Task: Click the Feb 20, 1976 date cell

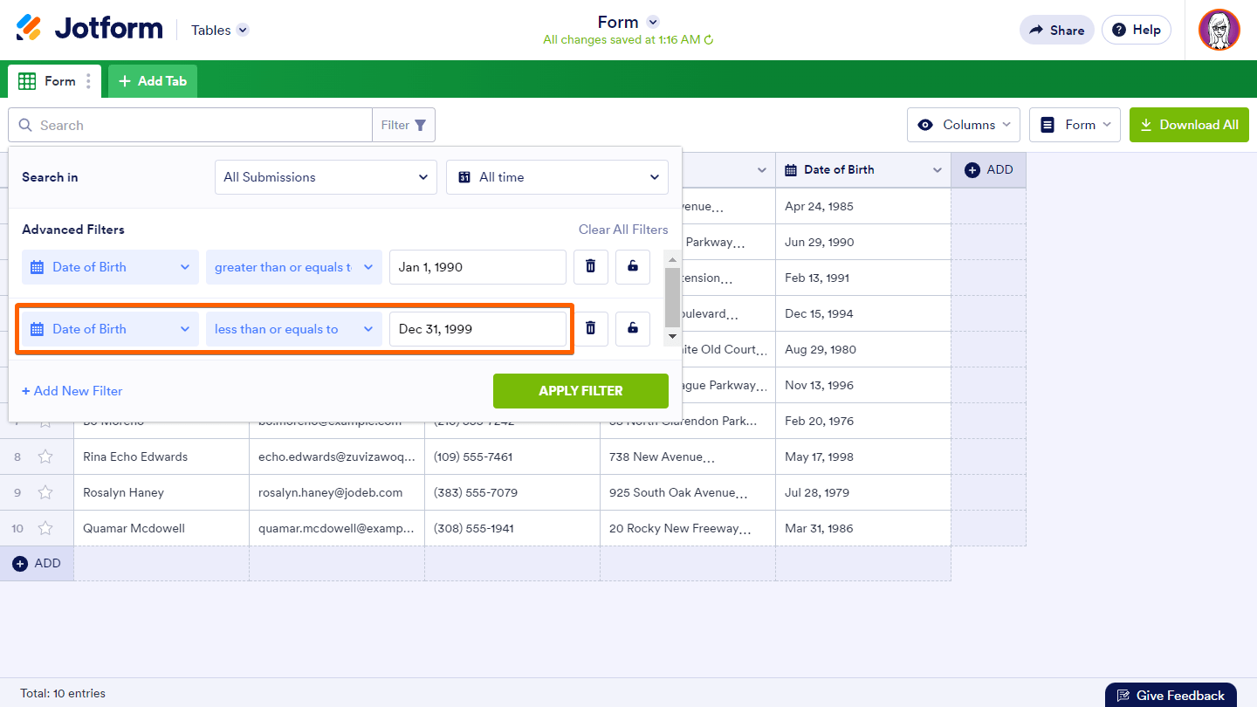Action: [863, 421]
